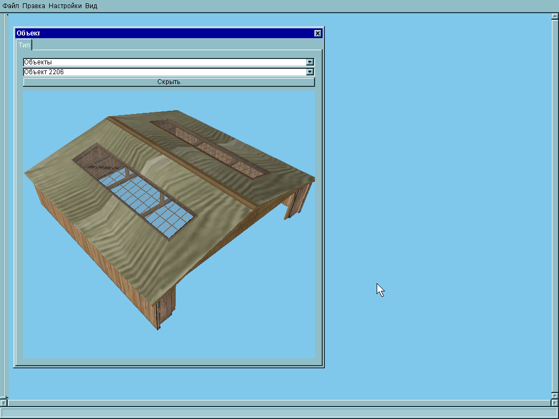The height and width of the screenshot is (419, 559).
Task: Click the Скрыть button
Action: 169,82
